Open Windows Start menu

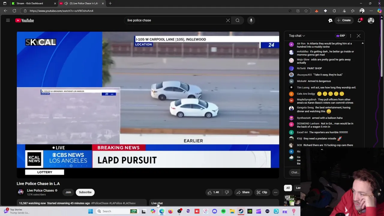pos(90,211)
